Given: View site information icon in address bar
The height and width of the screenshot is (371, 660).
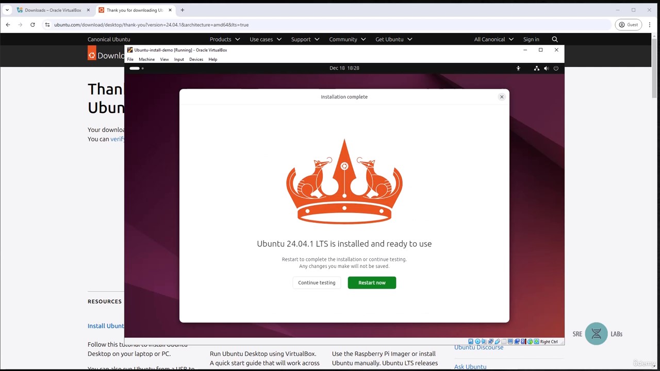Looking at the screenshot, I should click(47, 25).
